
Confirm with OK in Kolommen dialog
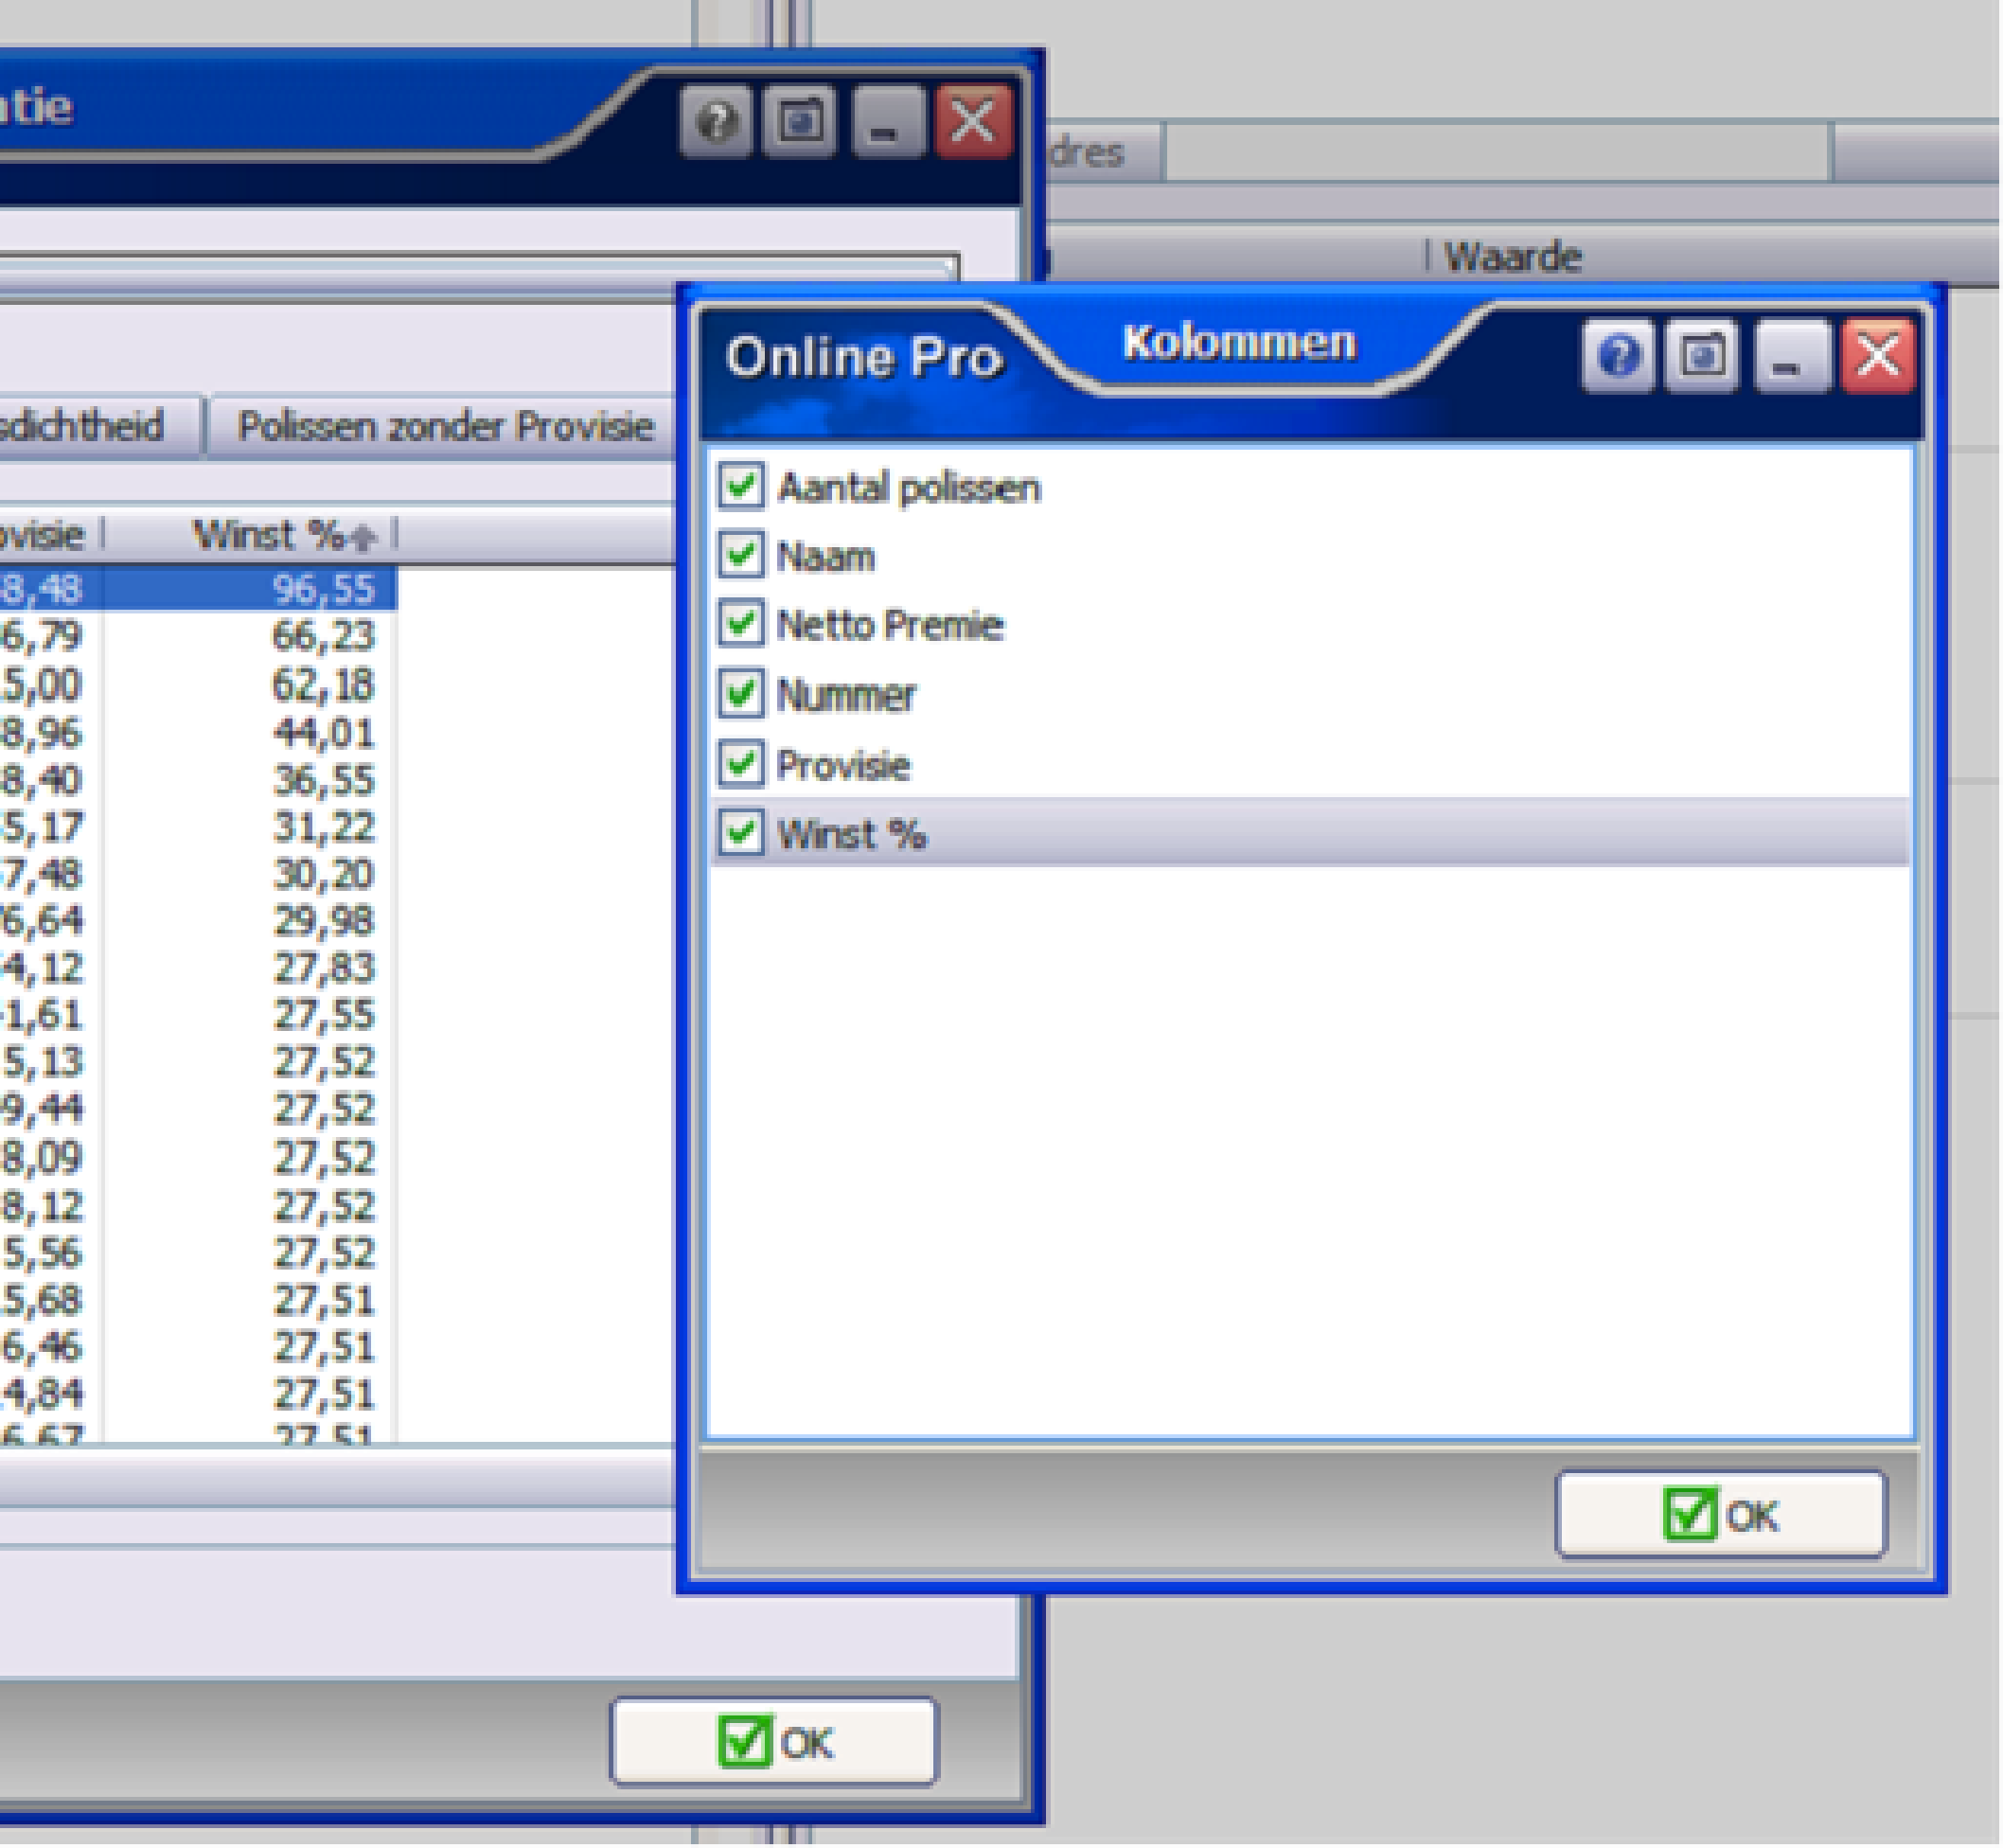[1721, 1515]
